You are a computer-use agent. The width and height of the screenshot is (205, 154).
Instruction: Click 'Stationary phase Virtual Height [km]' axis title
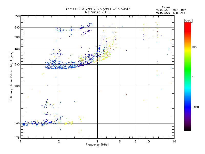11,77
